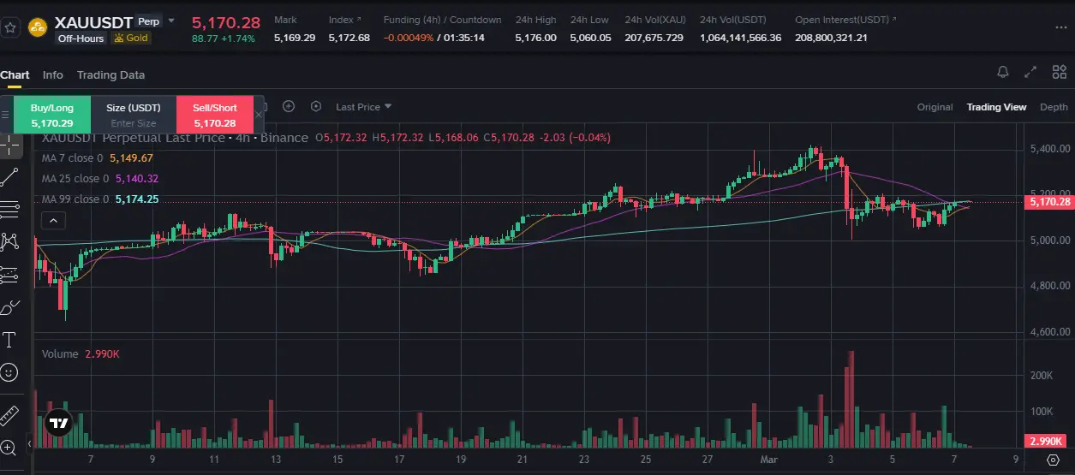Click the Index price external link
Screen dimensions: 1075x475
pos(345,20)
